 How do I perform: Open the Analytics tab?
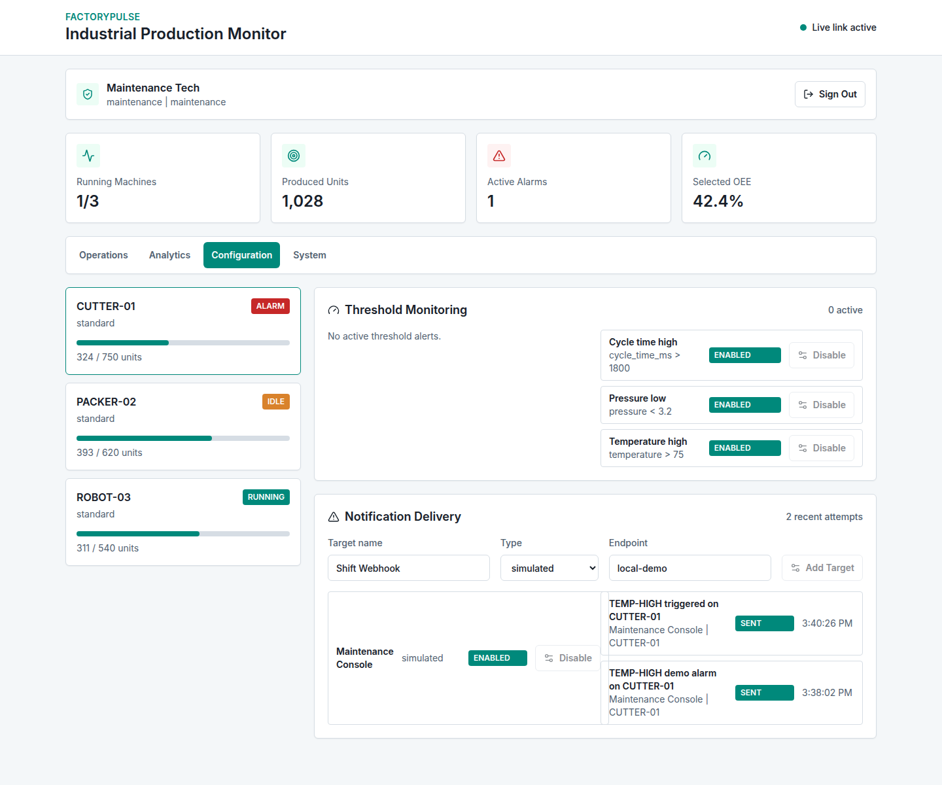[169, 255]
